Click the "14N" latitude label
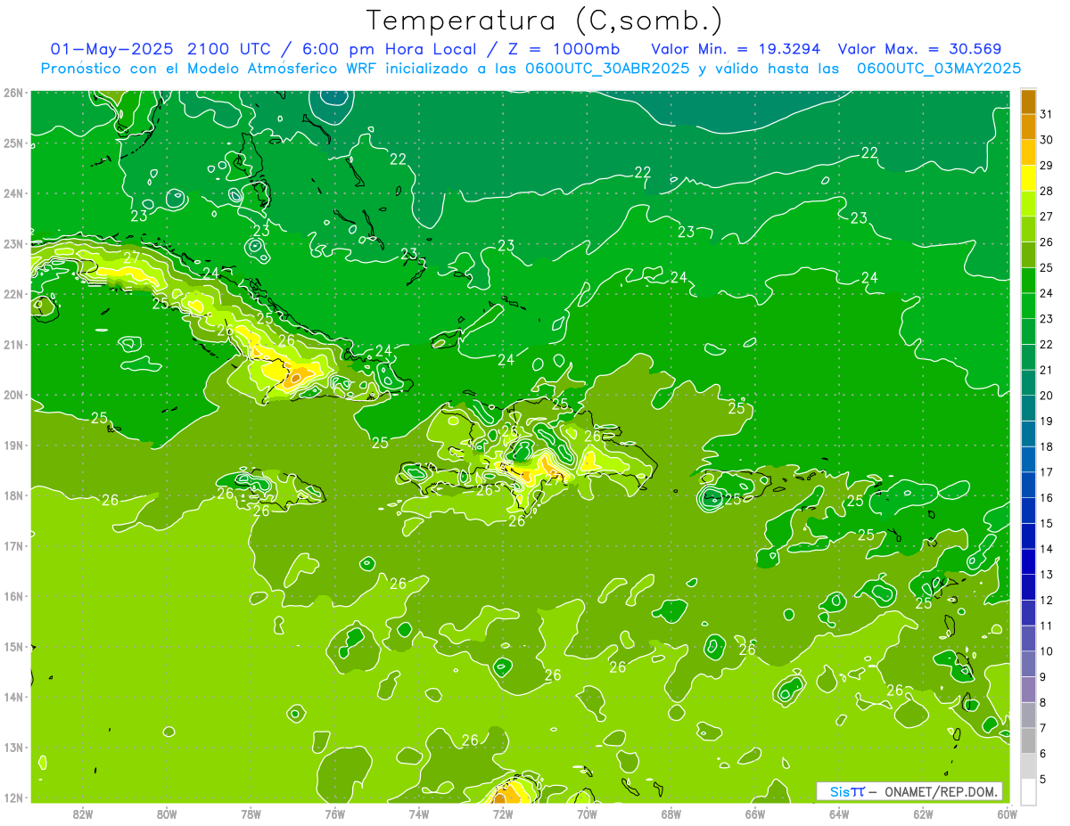The height and width of the screenshot is (826, 1070). (x=12, y=697)
